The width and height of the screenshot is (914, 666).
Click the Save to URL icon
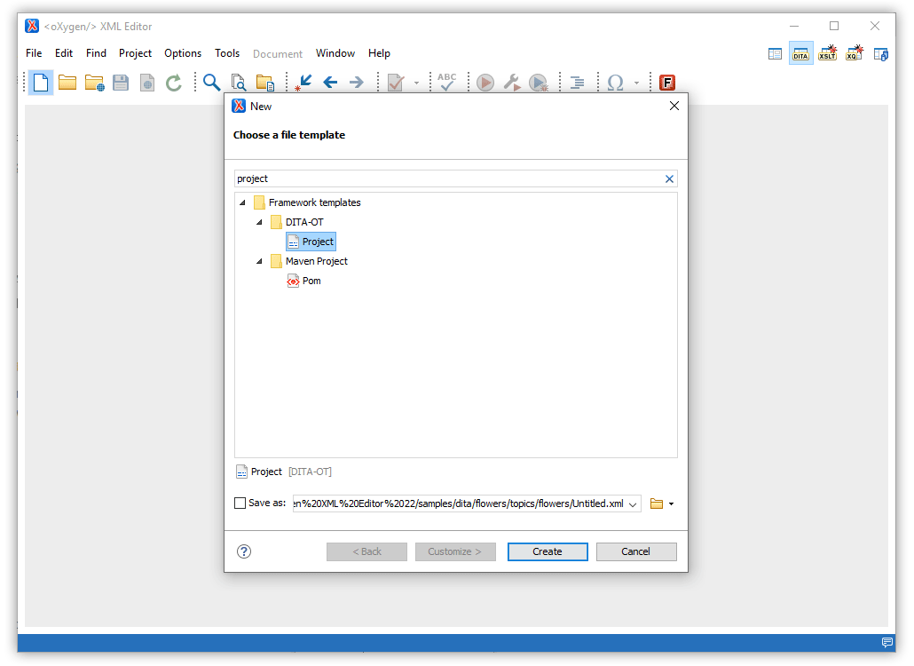click(147, 83)
